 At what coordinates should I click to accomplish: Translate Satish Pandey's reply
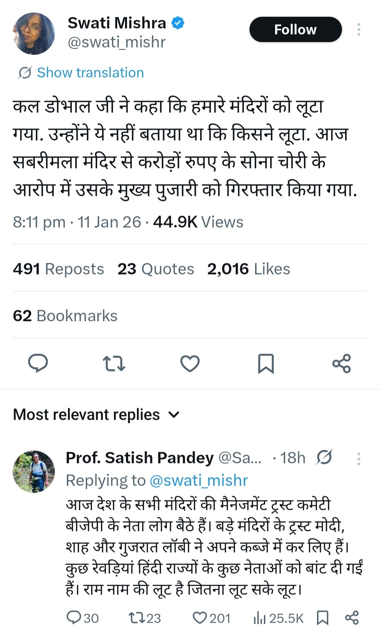324,457
